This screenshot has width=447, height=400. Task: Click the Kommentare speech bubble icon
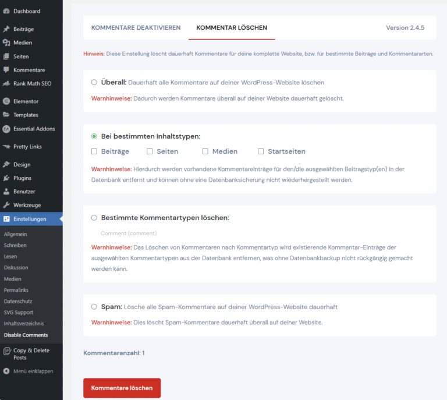(6, 70)
